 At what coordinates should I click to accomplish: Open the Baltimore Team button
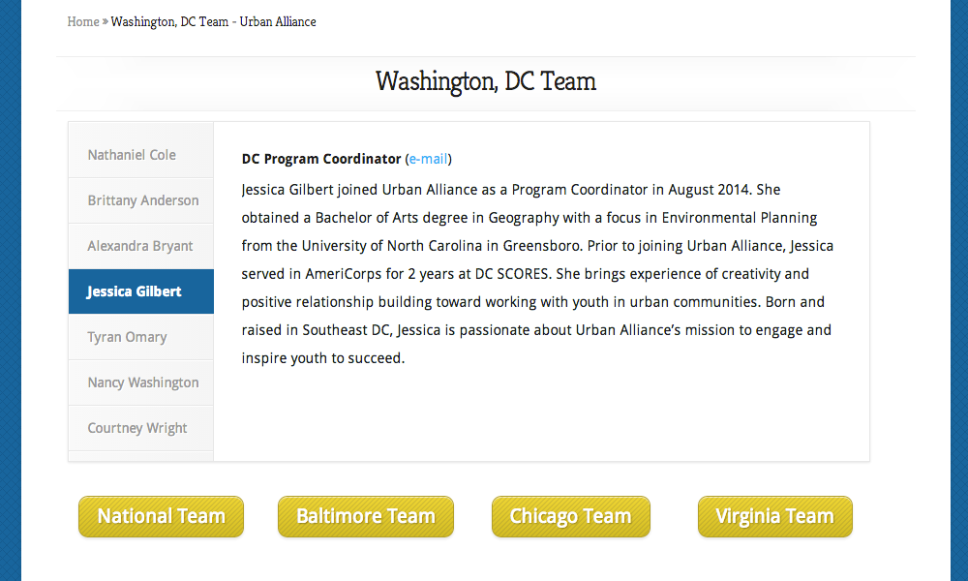(366, 516)
